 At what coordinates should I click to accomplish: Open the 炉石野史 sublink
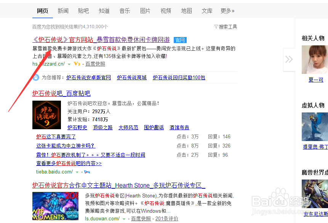pyautogui.click(x=77, y=127)
